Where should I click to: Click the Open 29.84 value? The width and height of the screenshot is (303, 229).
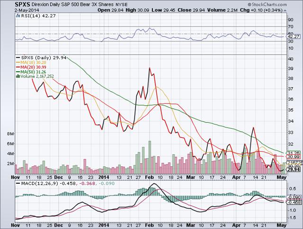[110, 10]
